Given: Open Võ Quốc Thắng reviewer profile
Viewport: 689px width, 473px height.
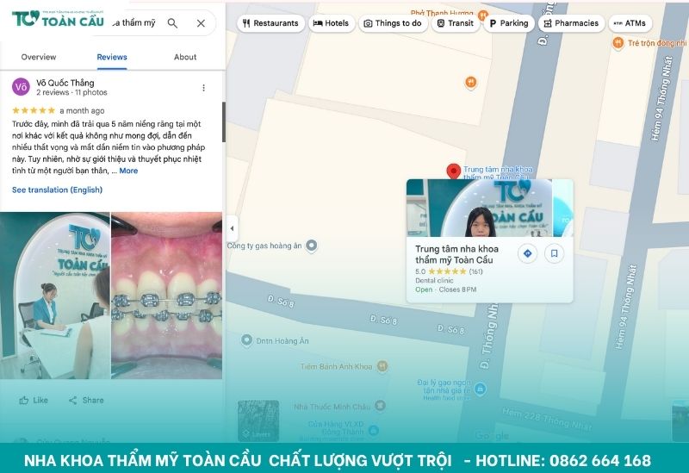Looking at the screenshot, I should point(65,83).
